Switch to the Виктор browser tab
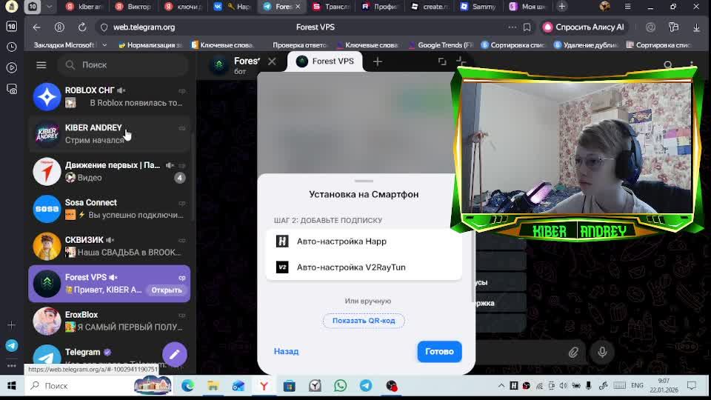Screen dimensions: 711x400 133,7
